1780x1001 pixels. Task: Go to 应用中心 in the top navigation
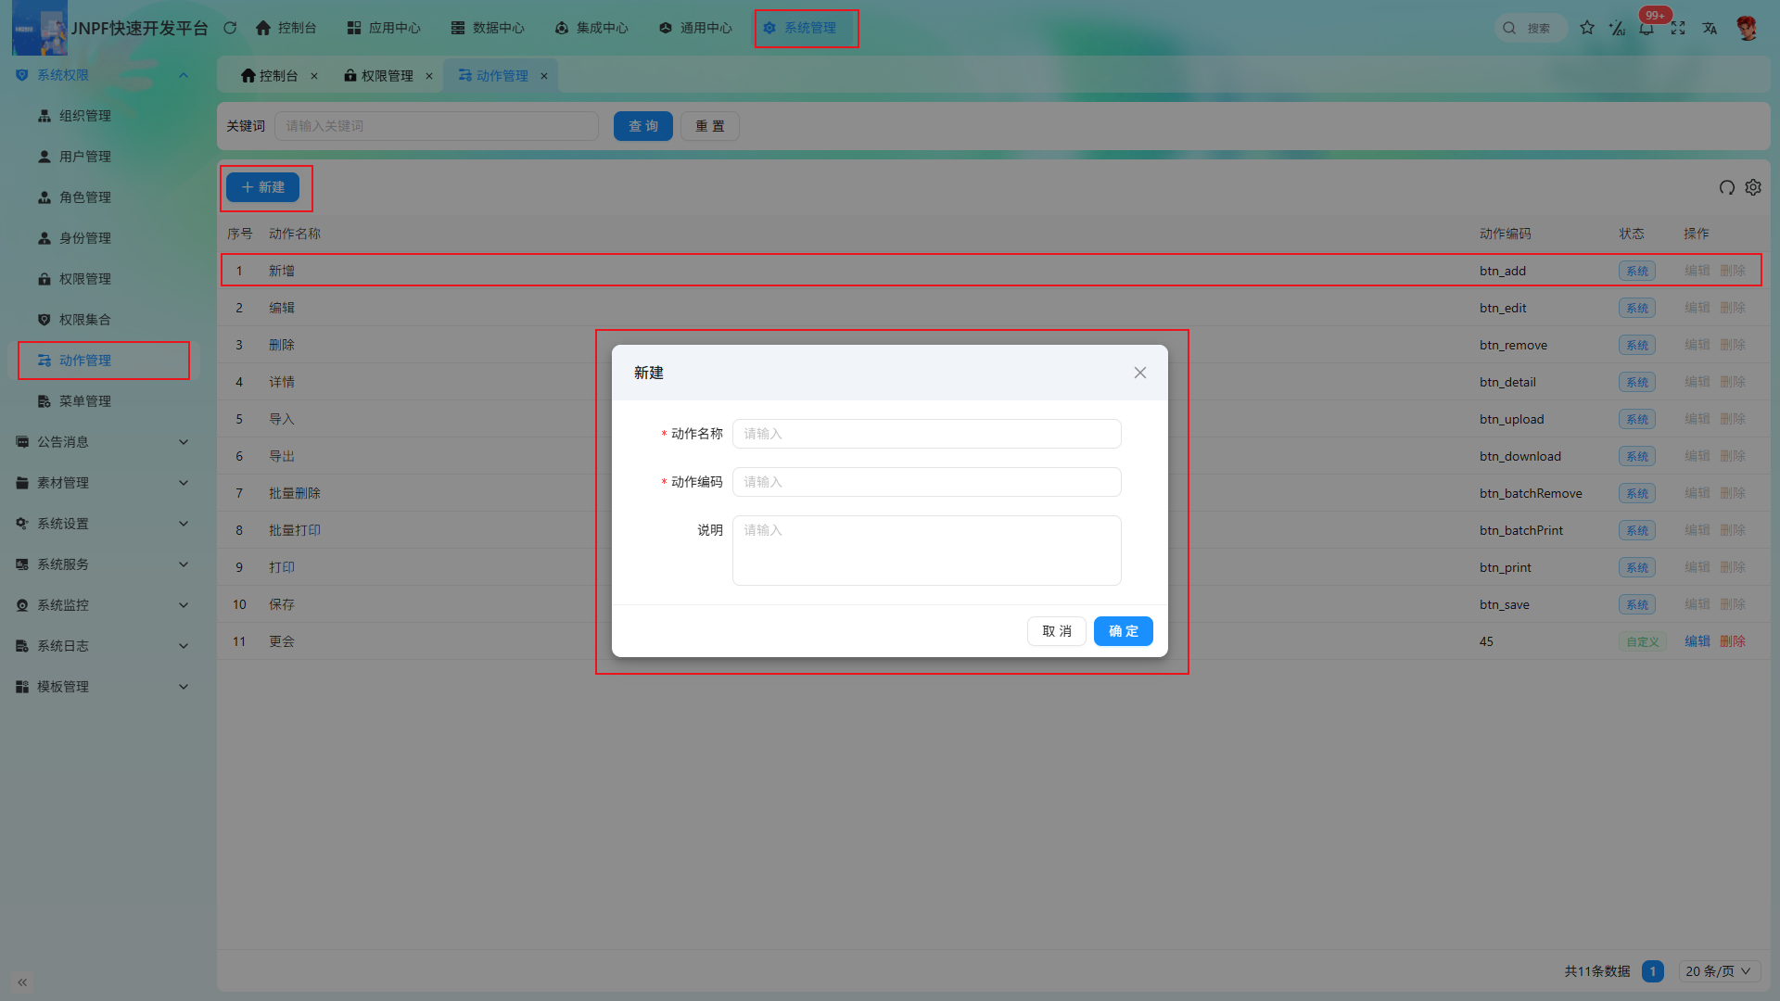384,28
